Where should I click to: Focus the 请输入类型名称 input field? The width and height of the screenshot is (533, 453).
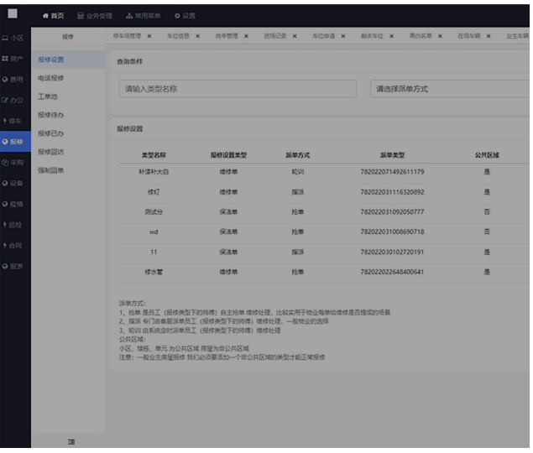(238, 89)
